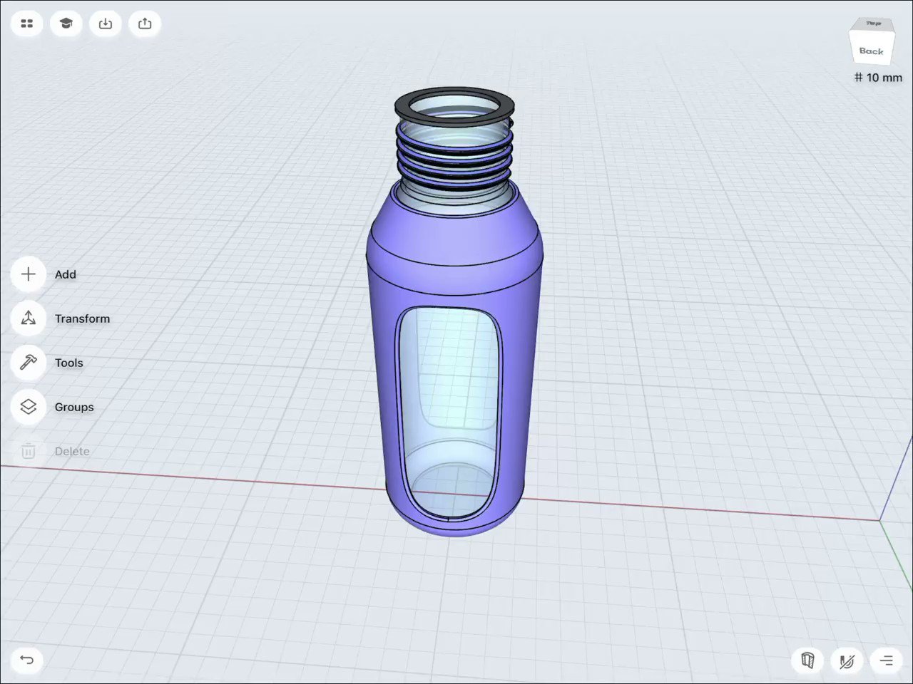Expand the Add menu

[x=66, y=274]
